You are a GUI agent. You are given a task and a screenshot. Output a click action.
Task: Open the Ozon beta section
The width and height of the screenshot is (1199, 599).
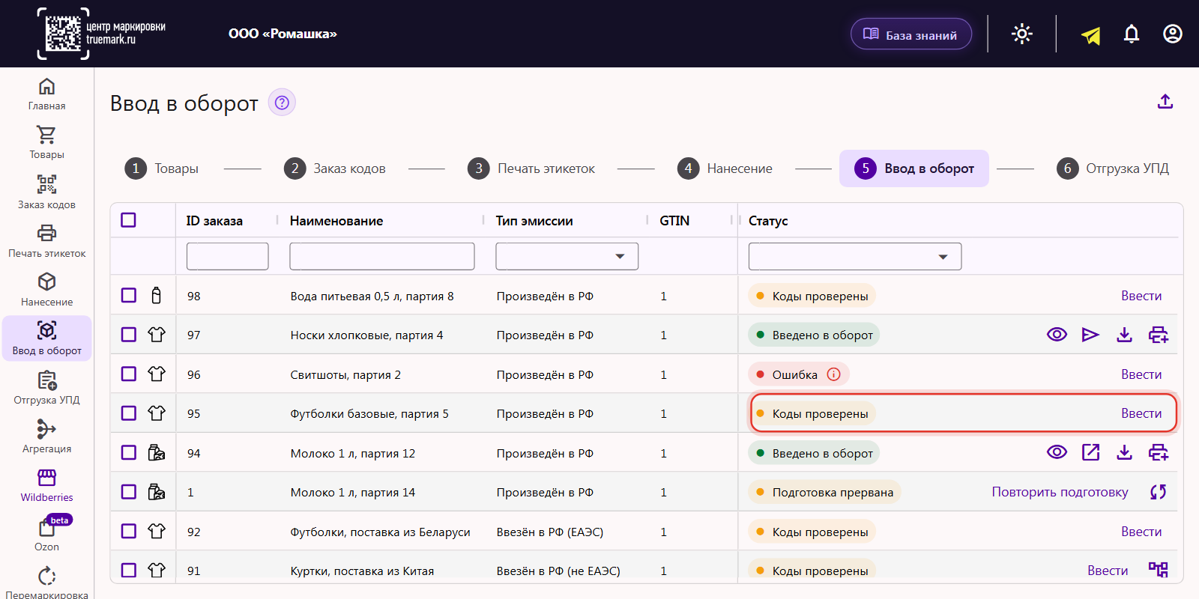[46, 534]
